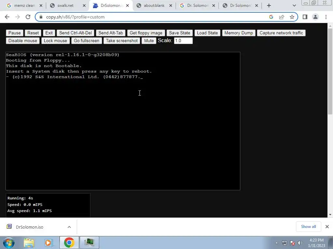Close the about:blank tab
This screenshot has width=333, height=249.
click(x=170, y=6)
